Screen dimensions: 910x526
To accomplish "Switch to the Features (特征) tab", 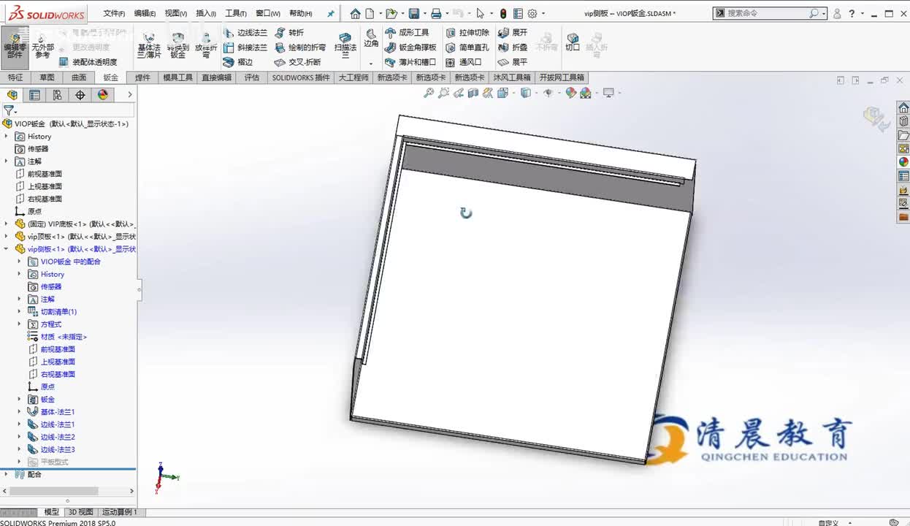I will (x=15, y=77).
